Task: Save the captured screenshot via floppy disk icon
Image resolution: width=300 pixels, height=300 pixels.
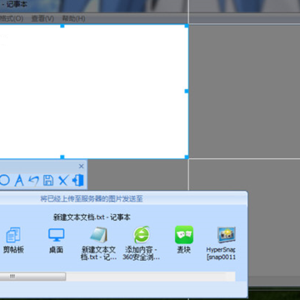Action: coord(48,181)
